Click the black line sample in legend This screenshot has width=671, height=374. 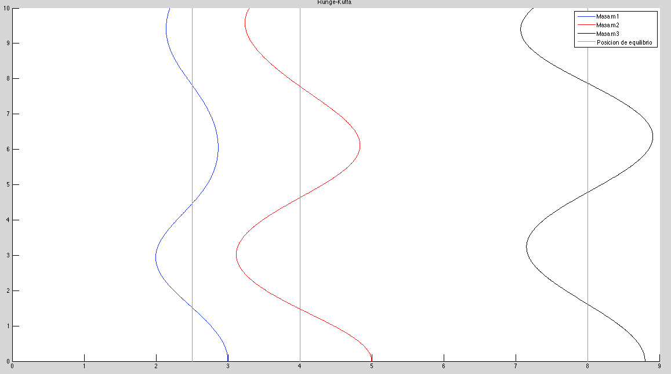[x=586, y=34]
